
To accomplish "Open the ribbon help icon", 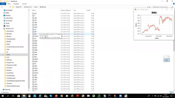I will pos(174,4).
